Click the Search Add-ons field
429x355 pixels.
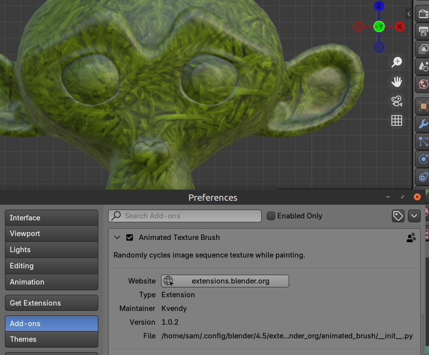pos(185,216)
